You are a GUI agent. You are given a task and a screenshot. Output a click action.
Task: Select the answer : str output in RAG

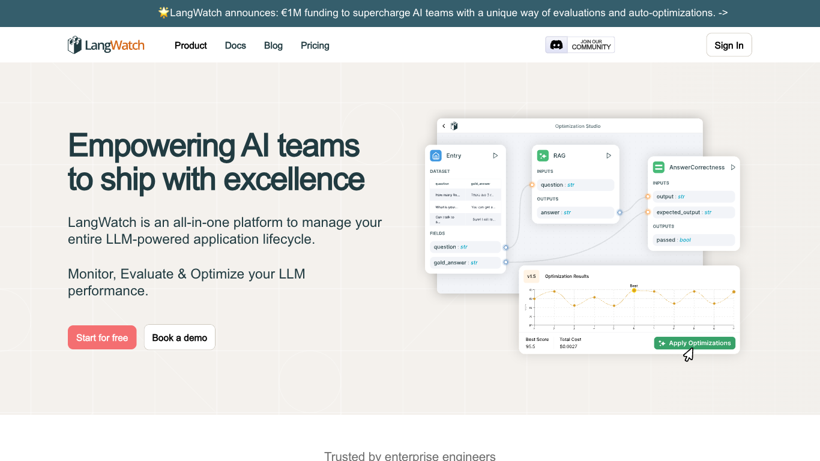tap(576, 212)
